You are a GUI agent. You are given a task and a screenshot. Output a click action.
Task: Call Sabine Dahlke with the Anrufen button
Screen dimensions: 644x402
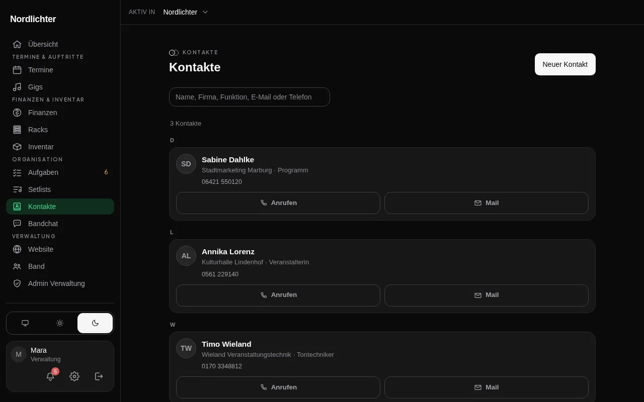pos(278,203)
